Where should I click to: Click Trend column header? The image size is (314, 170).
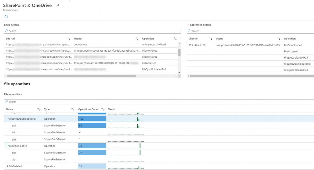pyautogui.click(x=111, y=109)
